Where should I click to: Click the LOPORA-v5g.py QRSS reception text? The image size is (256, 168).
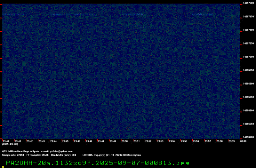[x=112, y=155]
